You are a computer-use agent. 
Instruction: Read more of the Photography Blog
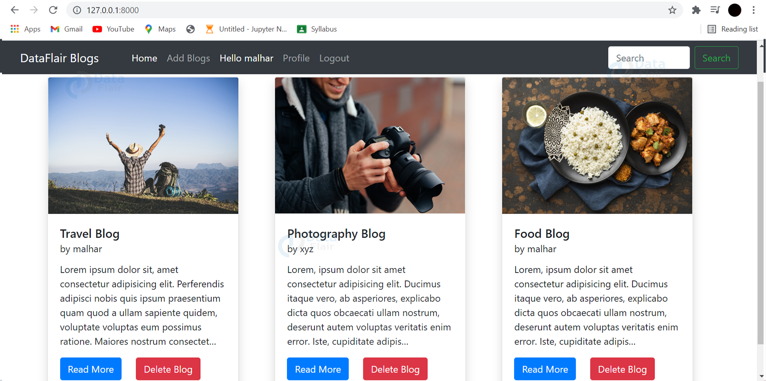(318, 369)
